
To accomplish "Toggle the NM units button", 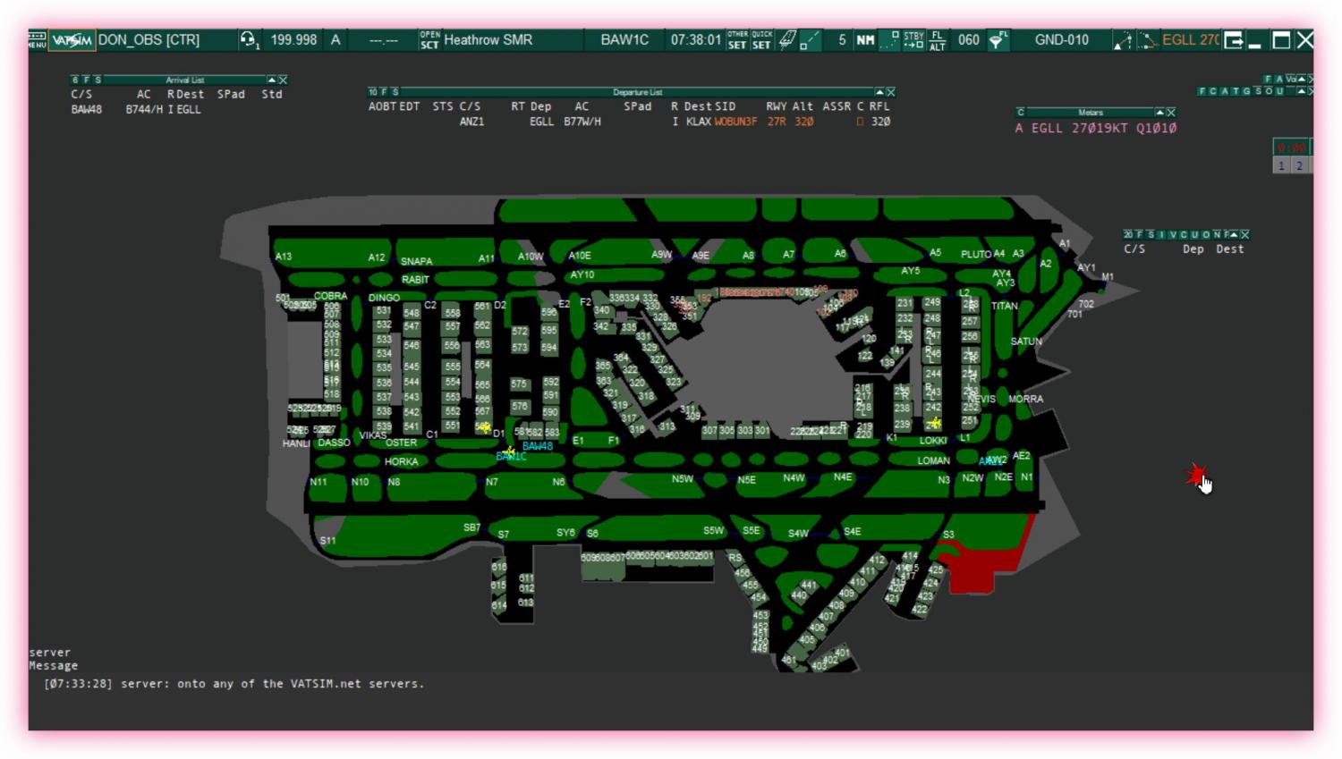I will tap(865, 39).
